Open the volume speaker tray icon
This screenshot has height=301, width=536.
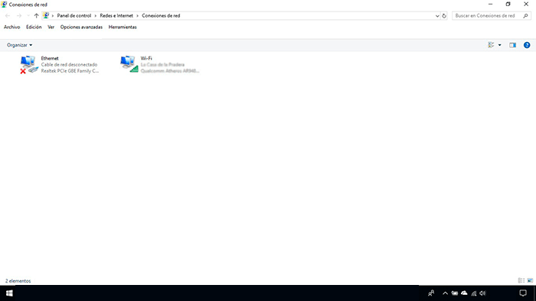click(482, 293)
